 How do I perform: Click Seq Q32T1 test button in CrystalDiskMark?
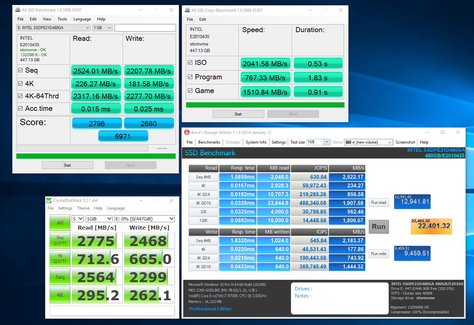(60, 241)
